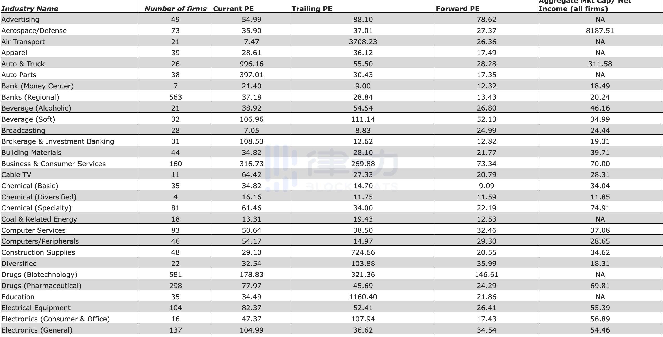Image resolution: width=663 pixels, height=337 pixels.
Task: Select the Number of firms header
Action: [175, 9]
